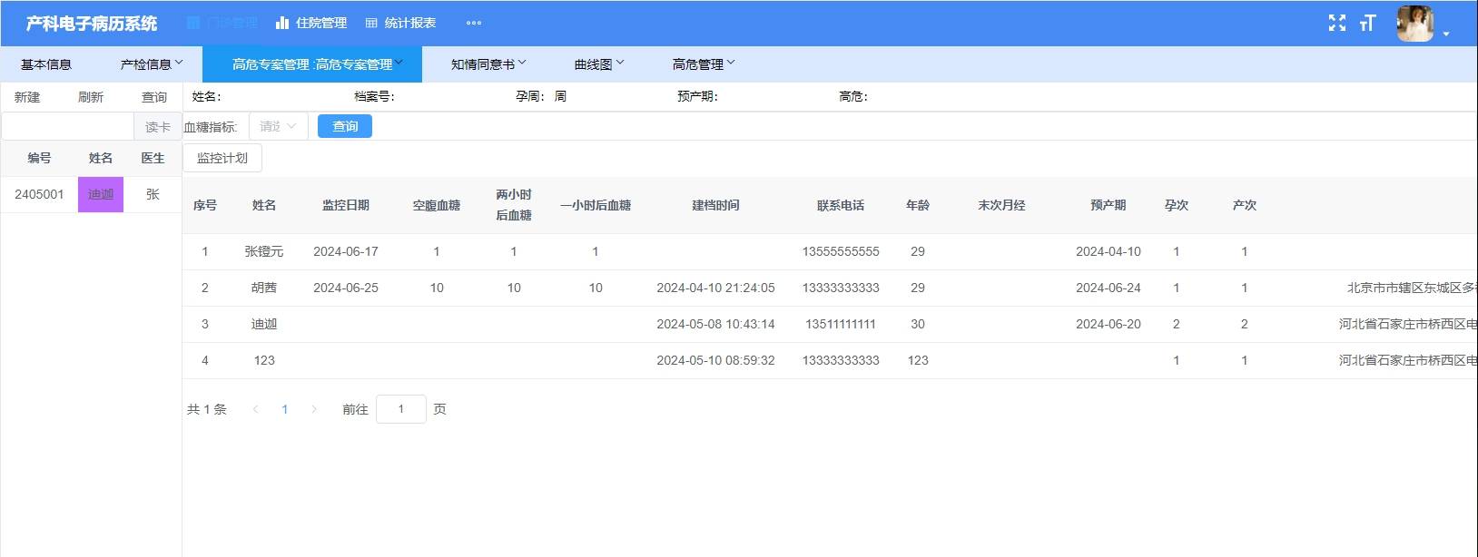Click the 新建 button
The image size is (1478, 557).
pyautogui.click(x=27, y=97)
